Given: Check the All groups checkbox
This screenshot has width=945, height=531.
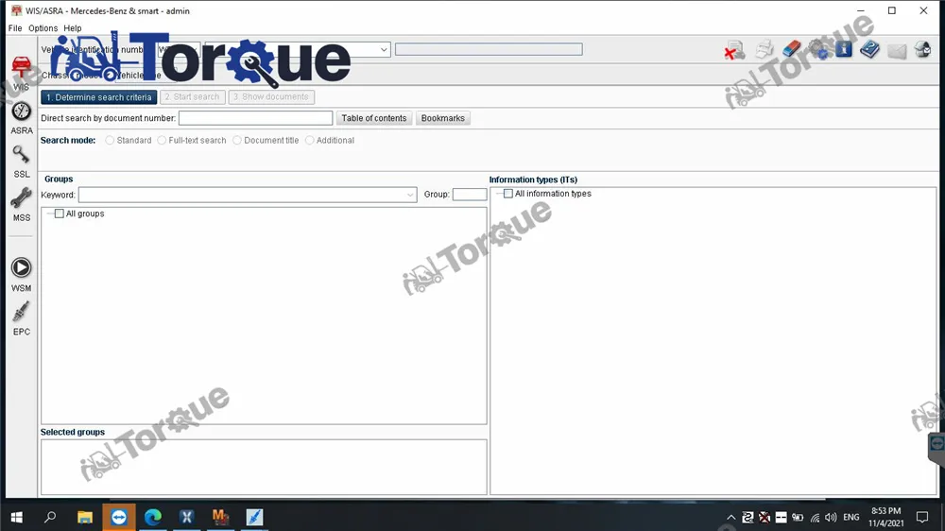Looking at the screenshot, I should [59, 214].
